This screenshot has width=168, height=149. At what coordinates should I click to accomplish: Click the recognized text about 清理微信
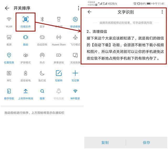point(125,45)
